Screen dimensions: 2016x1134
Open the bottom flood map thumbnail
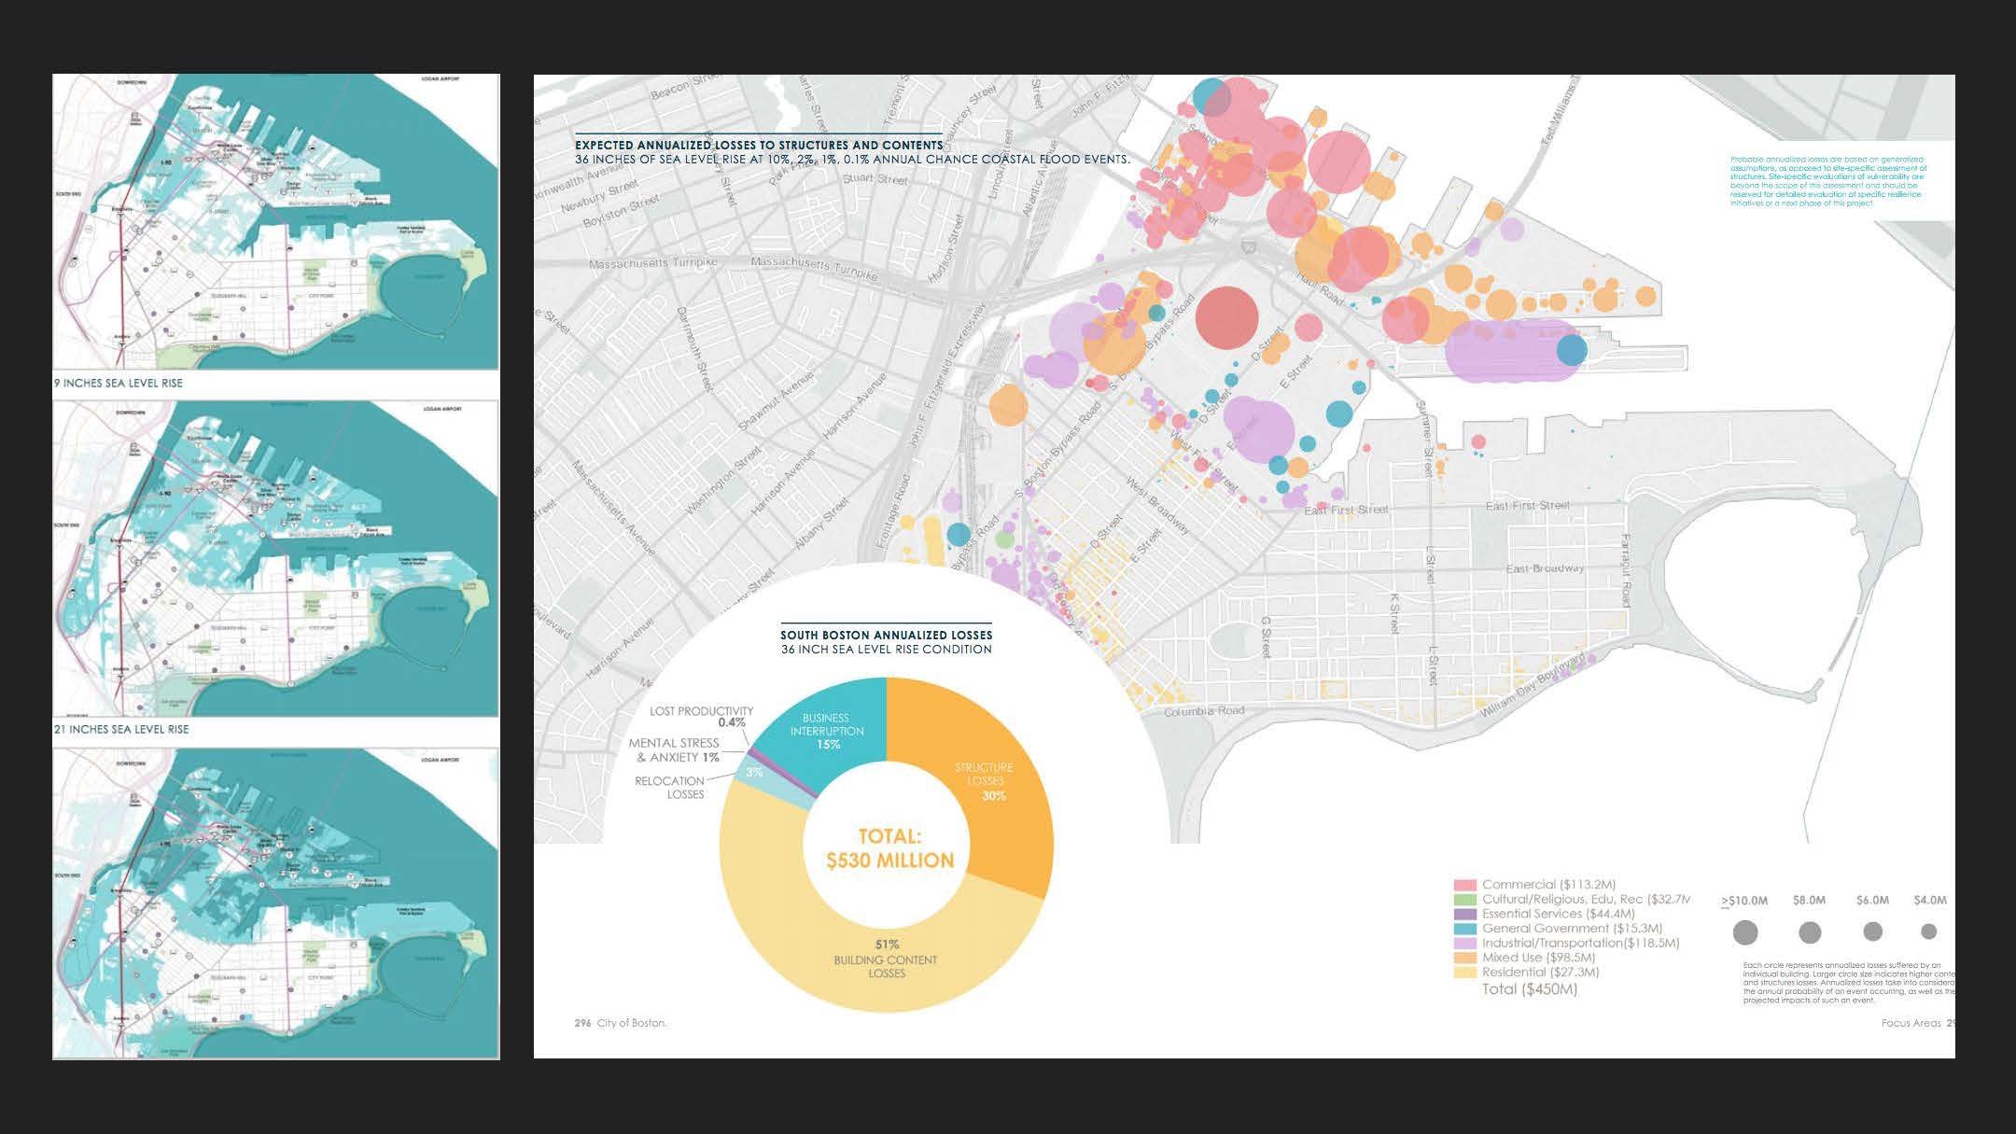[275, 903]
